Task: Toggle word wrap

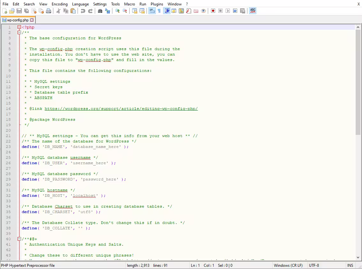Action: point(152,11)
